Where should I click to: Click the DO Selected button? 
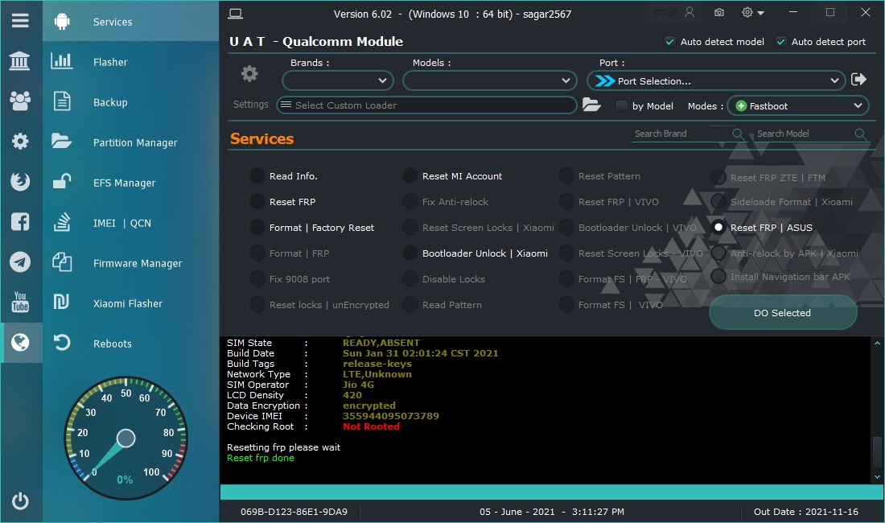(x=783, y=312)
